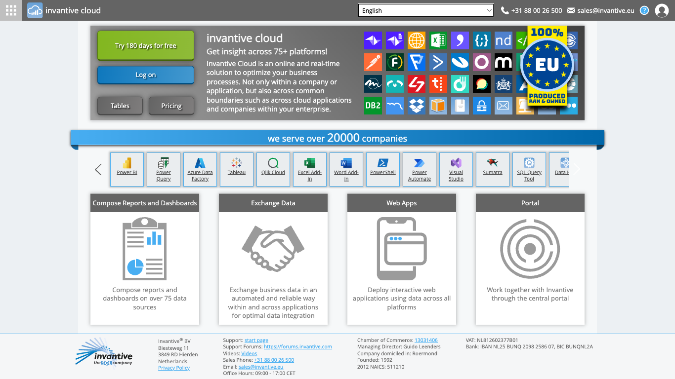
Task: Select the colorful speech bubble platform icon
Action: (482, 84)
